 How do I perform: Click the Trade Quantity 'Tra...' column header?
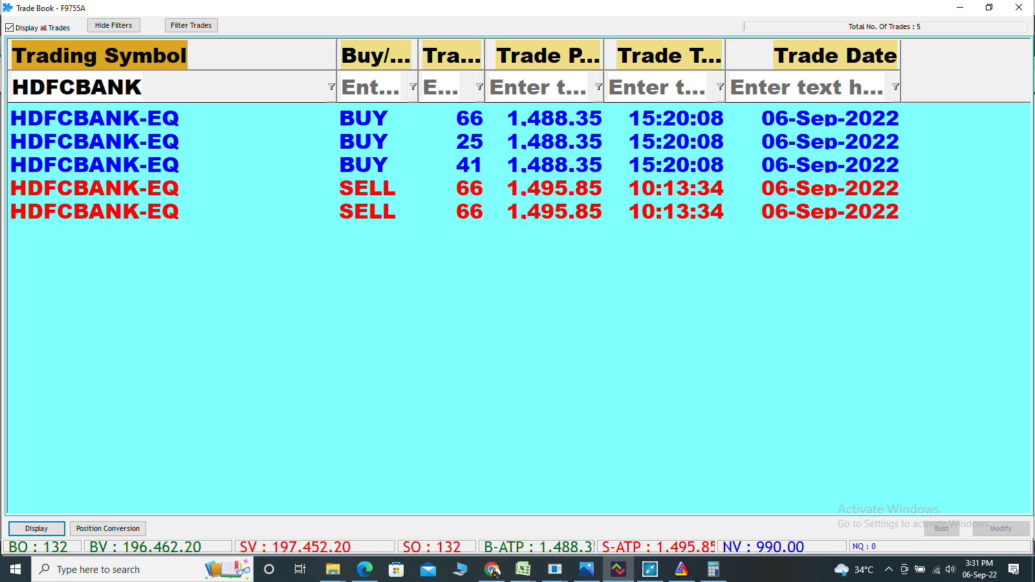[452, 56]
